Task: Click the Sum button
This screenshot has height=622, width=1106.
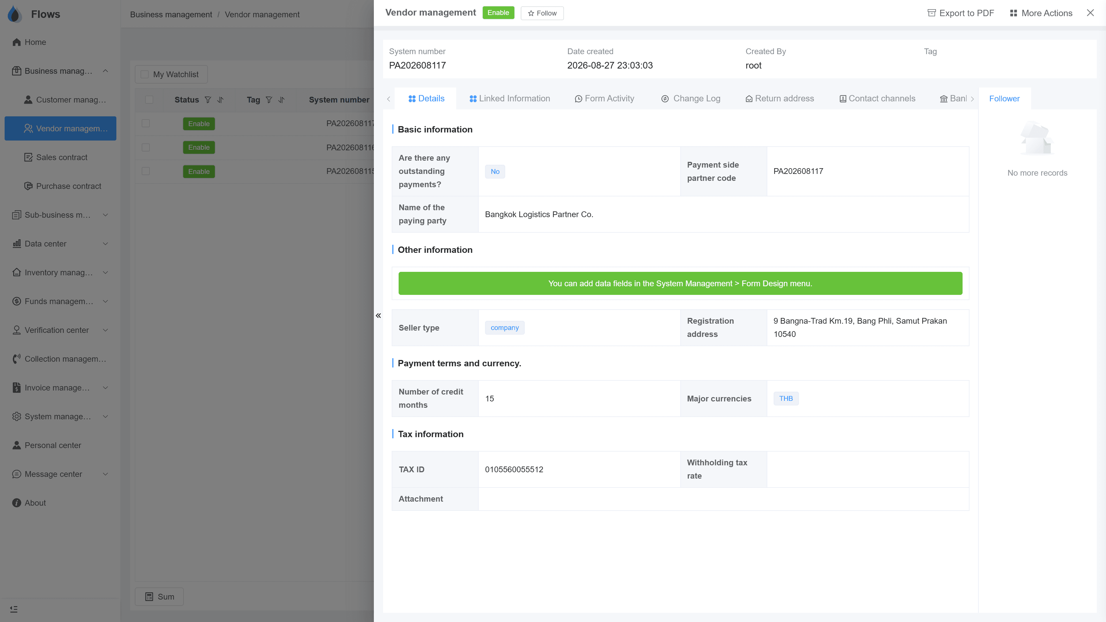Action: tap(159, 596)
